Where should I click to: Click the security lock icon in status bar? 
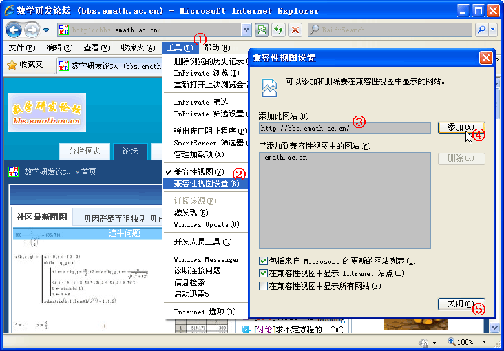pos(424,342)
